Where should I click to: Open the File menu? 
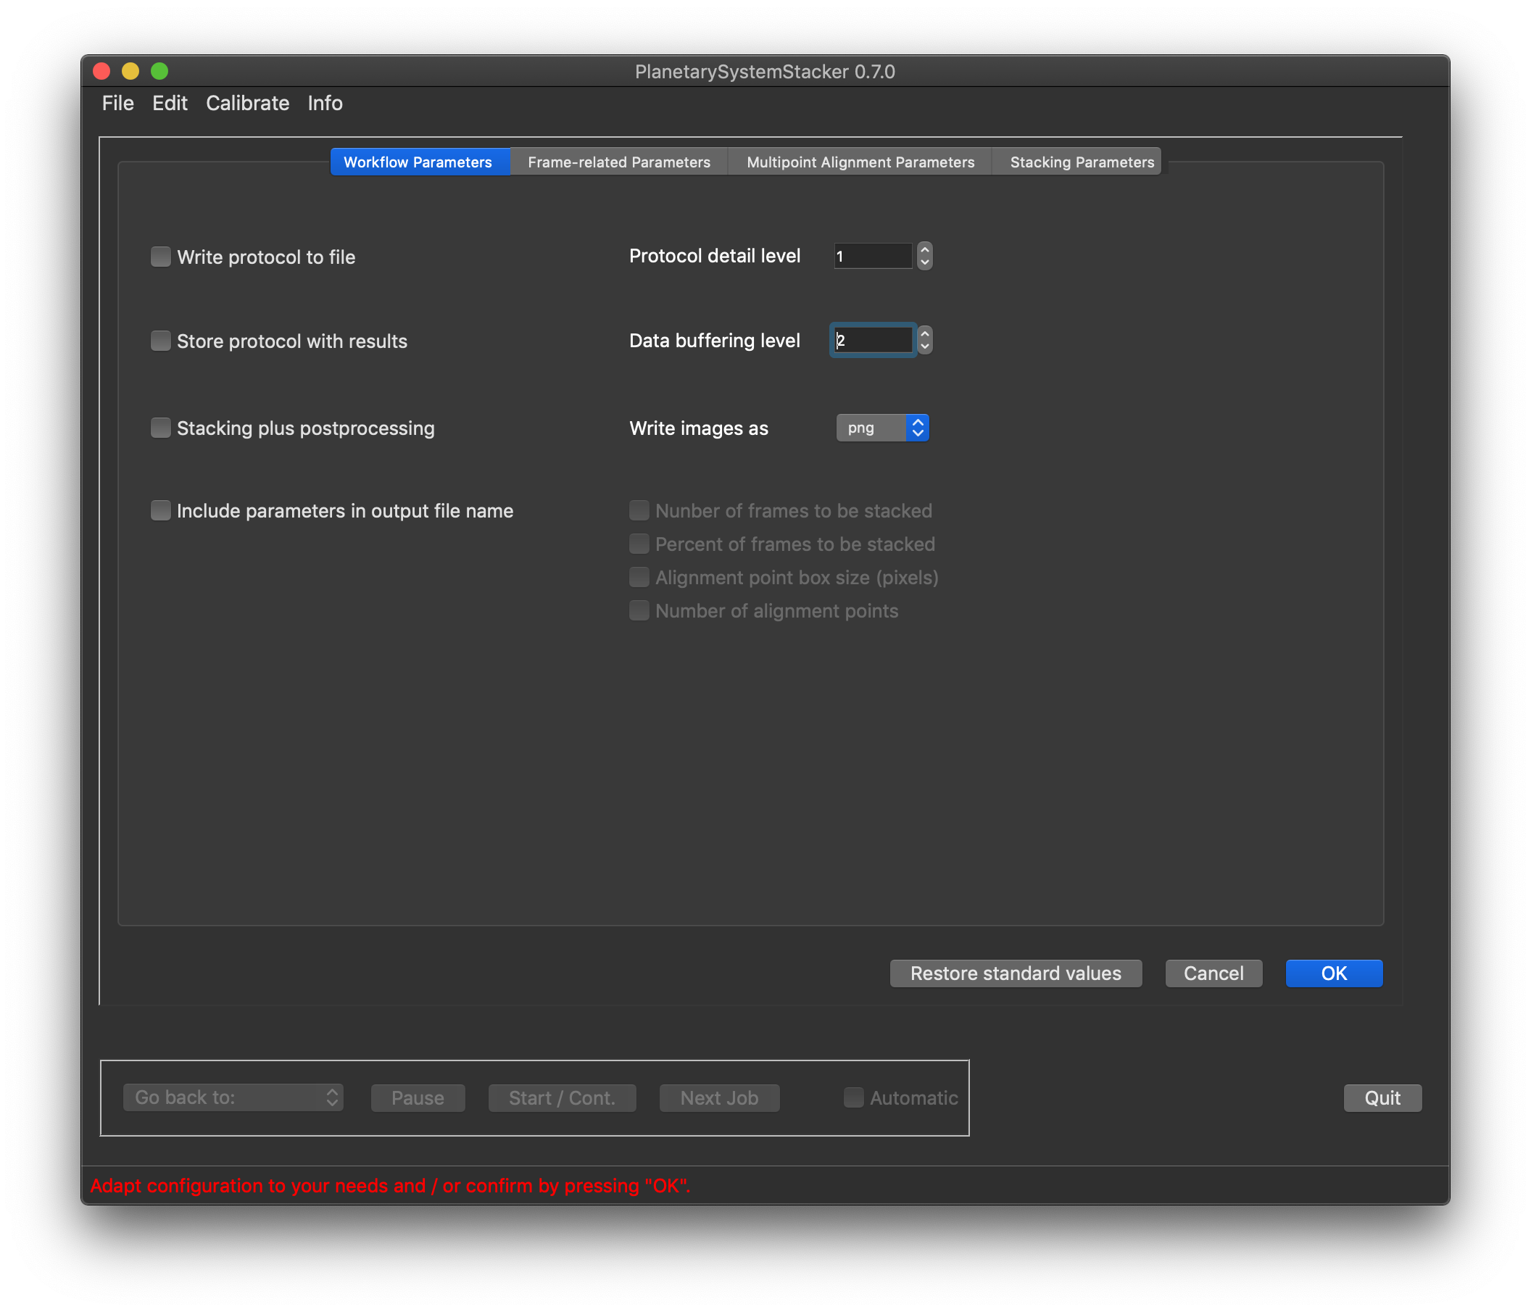coord(117,103)
